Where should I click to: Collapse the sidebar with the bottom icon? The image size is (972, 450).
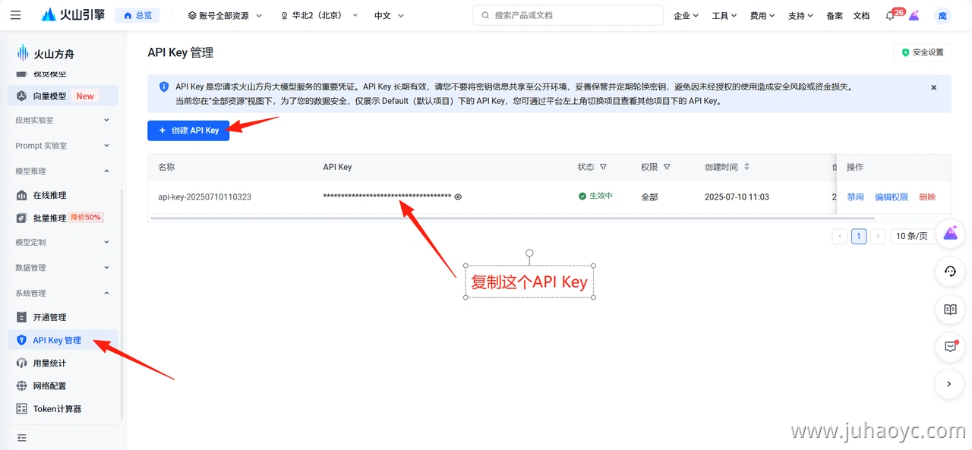21,438
